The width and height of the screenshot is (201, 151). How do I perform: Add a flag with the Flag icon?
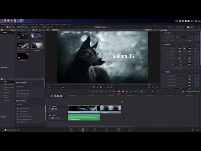pyautogui.click(x=131, y=91)
